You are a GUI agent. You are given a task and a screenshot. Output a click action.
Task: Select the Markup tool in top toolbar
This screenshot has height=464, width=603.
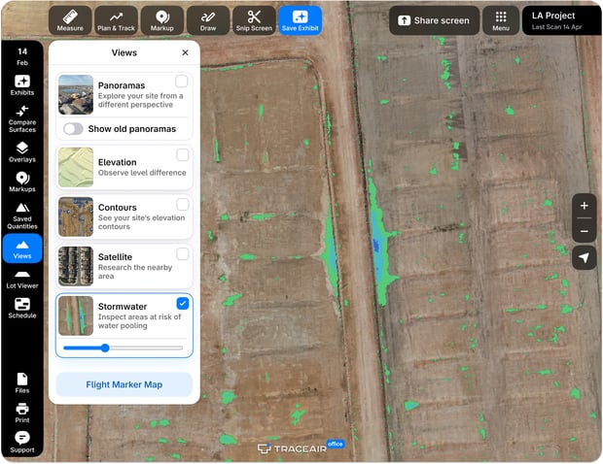[161, 20]
